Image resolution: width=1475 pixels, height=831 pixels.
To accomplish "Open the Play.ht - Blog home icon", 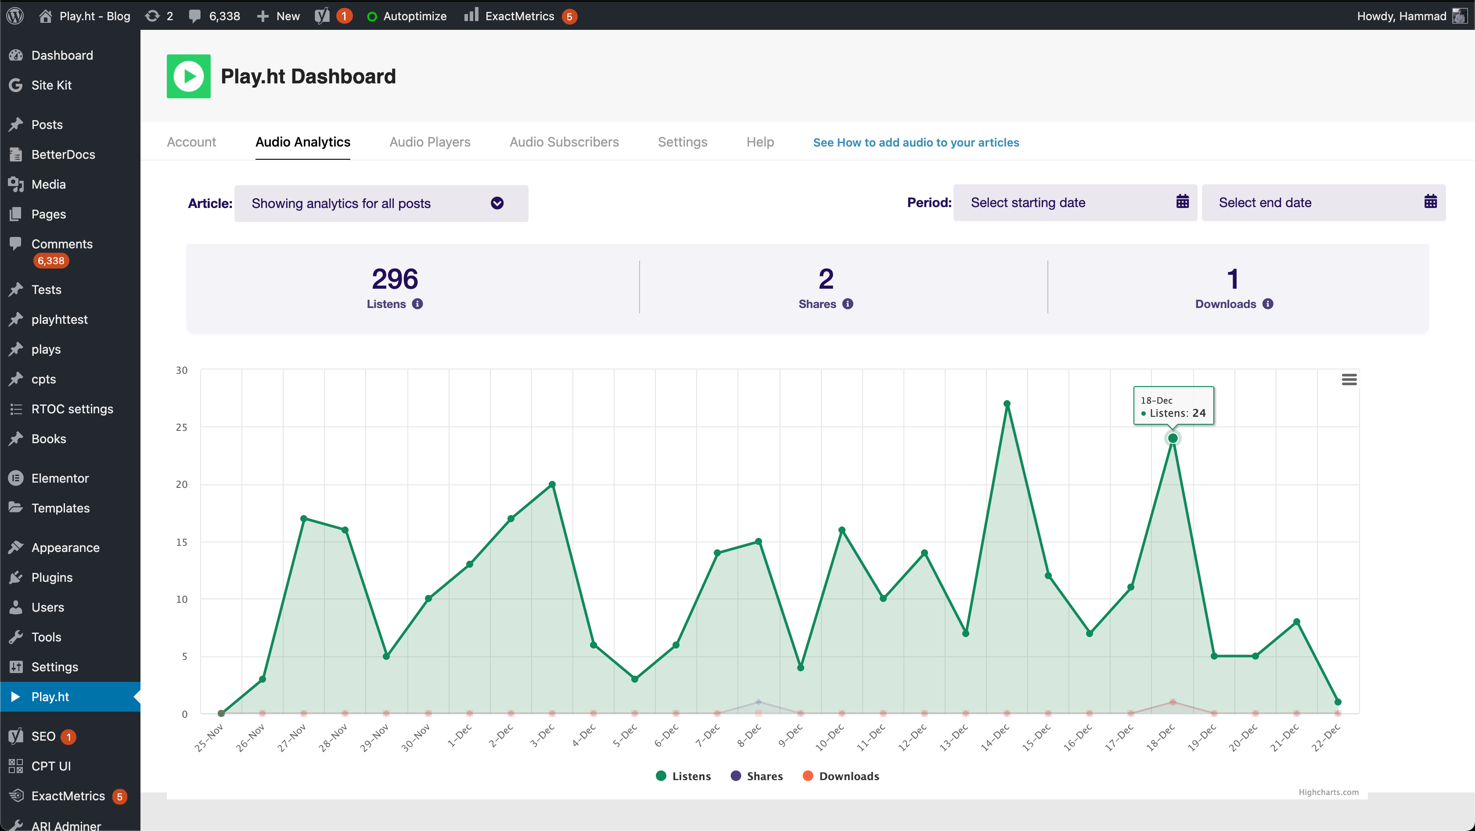I will pos(45,15).
